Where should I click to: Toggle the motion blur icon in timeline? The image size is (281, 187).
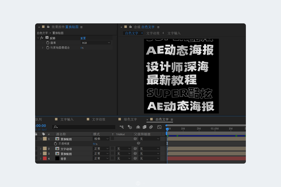click(151, 127)
